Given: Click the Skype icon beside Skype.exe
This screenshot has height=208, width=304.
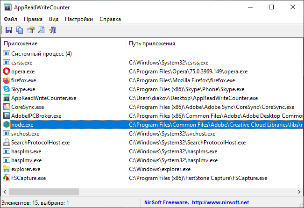Looking at the screenshot, I should tap(7, 89).
